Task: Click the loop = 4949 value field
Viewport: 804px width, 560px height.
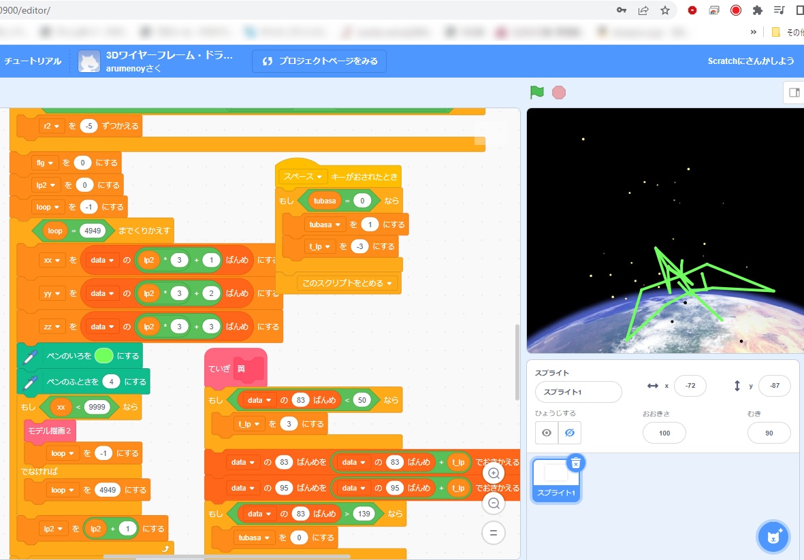Action: tap(93, 231)
